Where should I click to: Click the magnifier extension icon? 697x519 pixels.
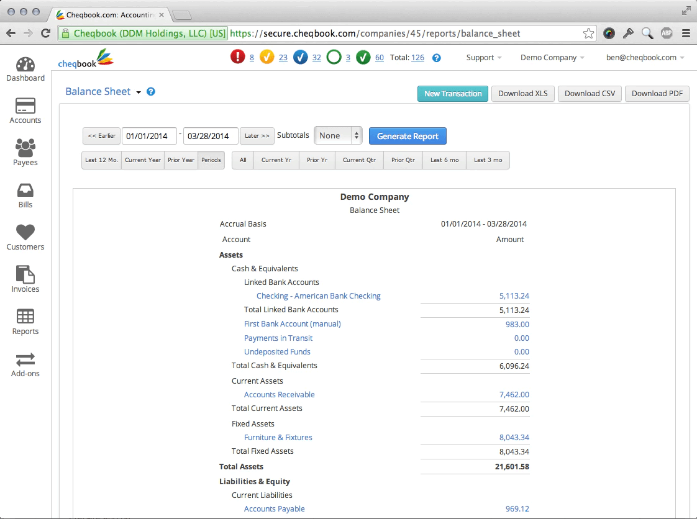[647, 34]
